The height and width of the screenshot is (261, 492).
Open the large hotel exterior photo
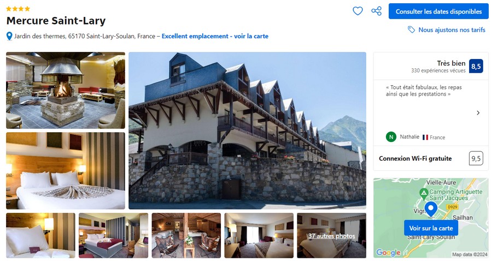click(247, 130)
